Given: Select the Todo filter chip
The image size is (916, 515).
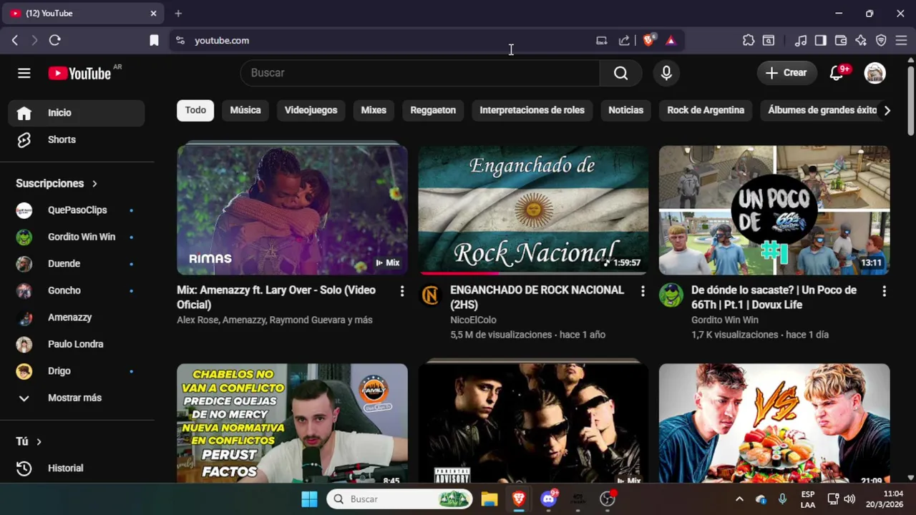Looking at the screenshot, I should point(195,110).
